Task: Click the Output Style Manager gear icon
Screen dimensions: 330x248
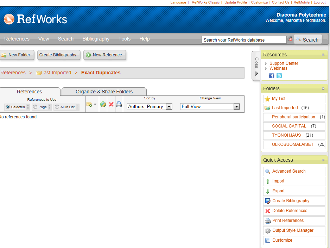Action: pos(268,231)
